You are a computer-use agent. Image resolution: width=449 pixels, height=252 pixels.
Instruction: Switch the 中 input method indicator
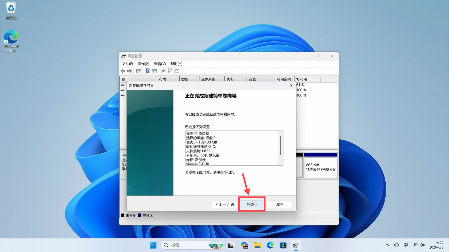[x=406, y=245]
